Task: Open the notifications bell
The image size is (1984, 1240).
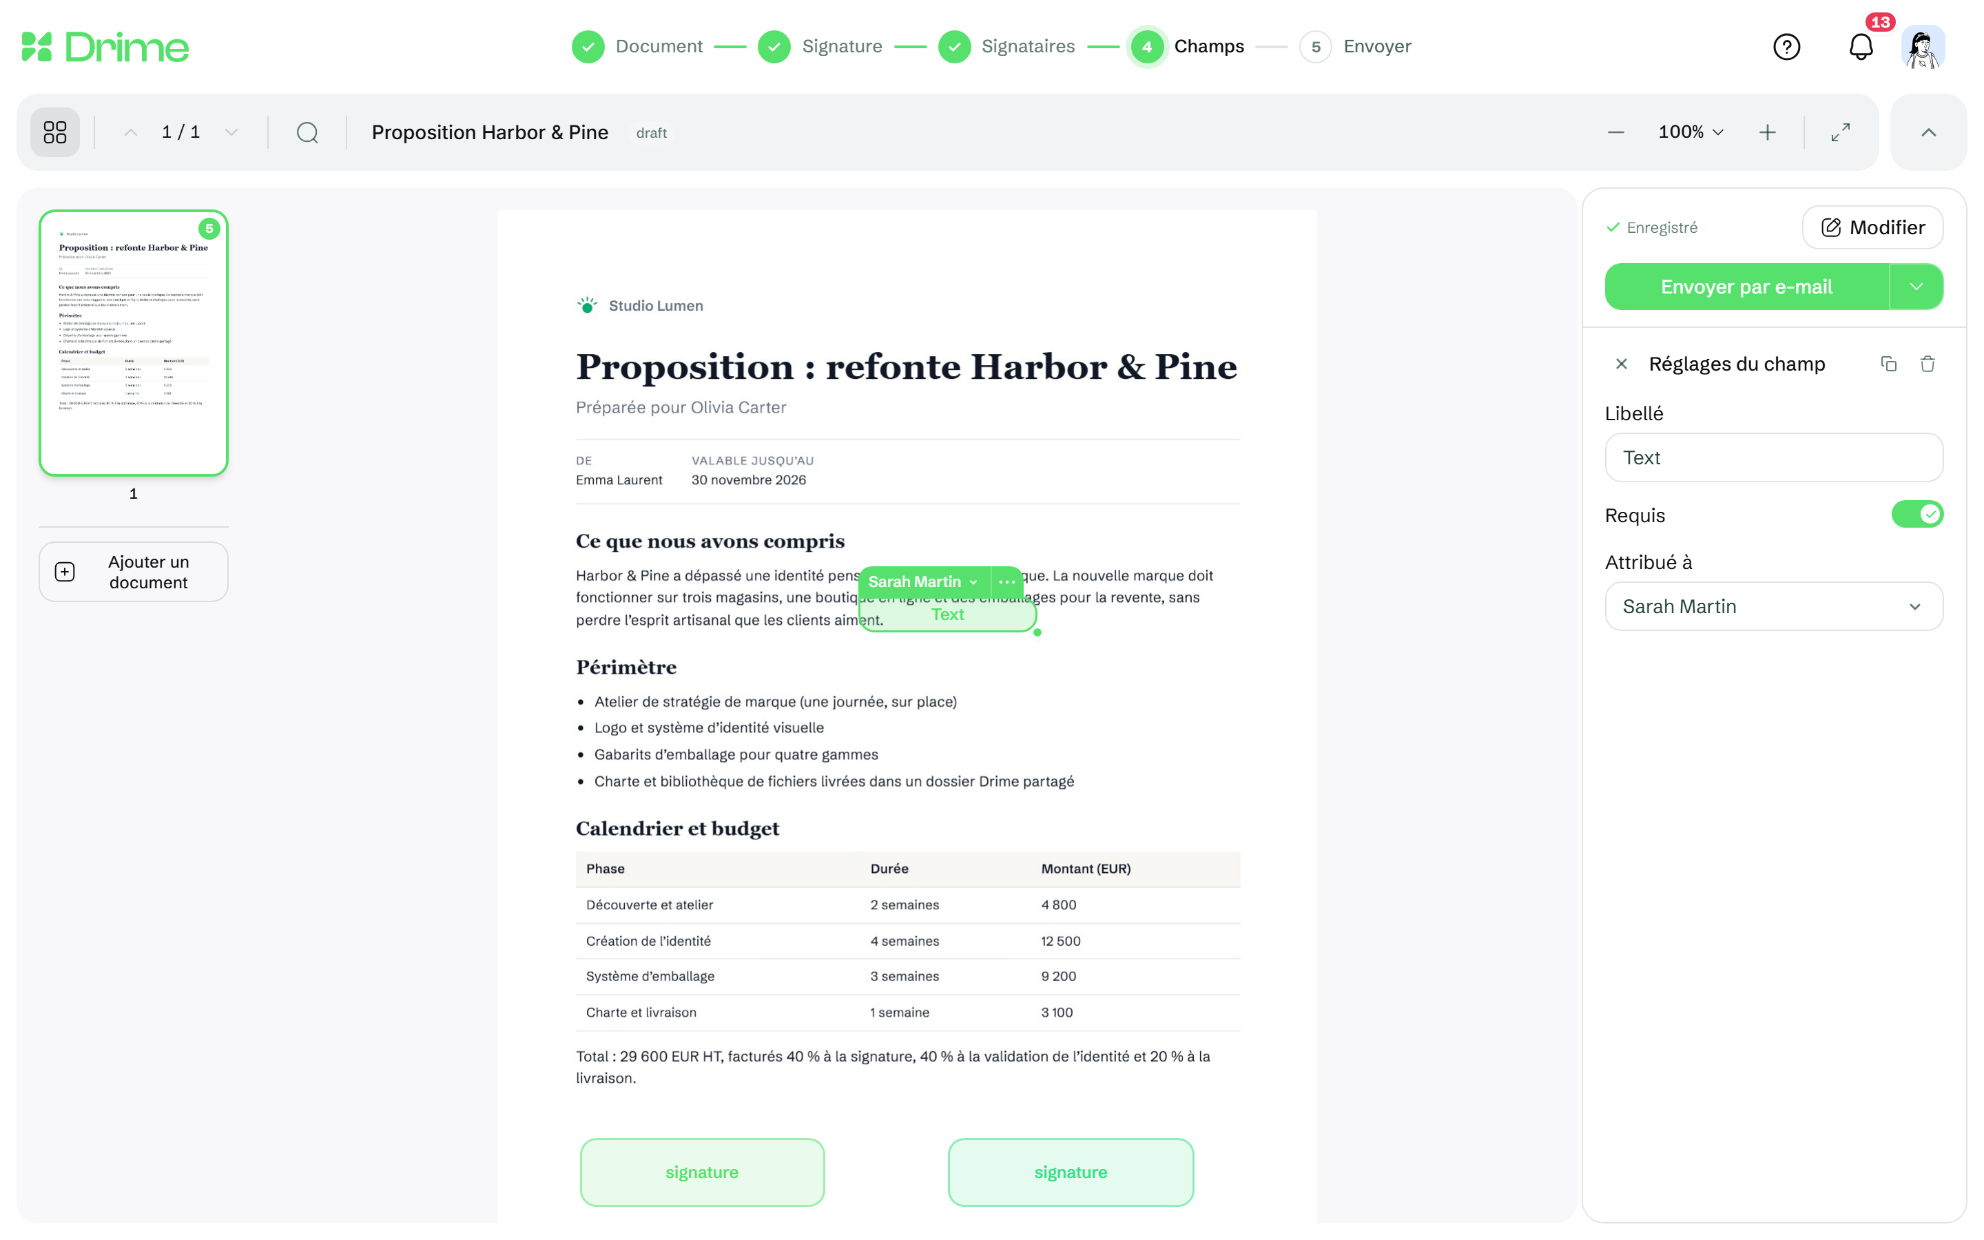Action: [x=1861, y=47]
